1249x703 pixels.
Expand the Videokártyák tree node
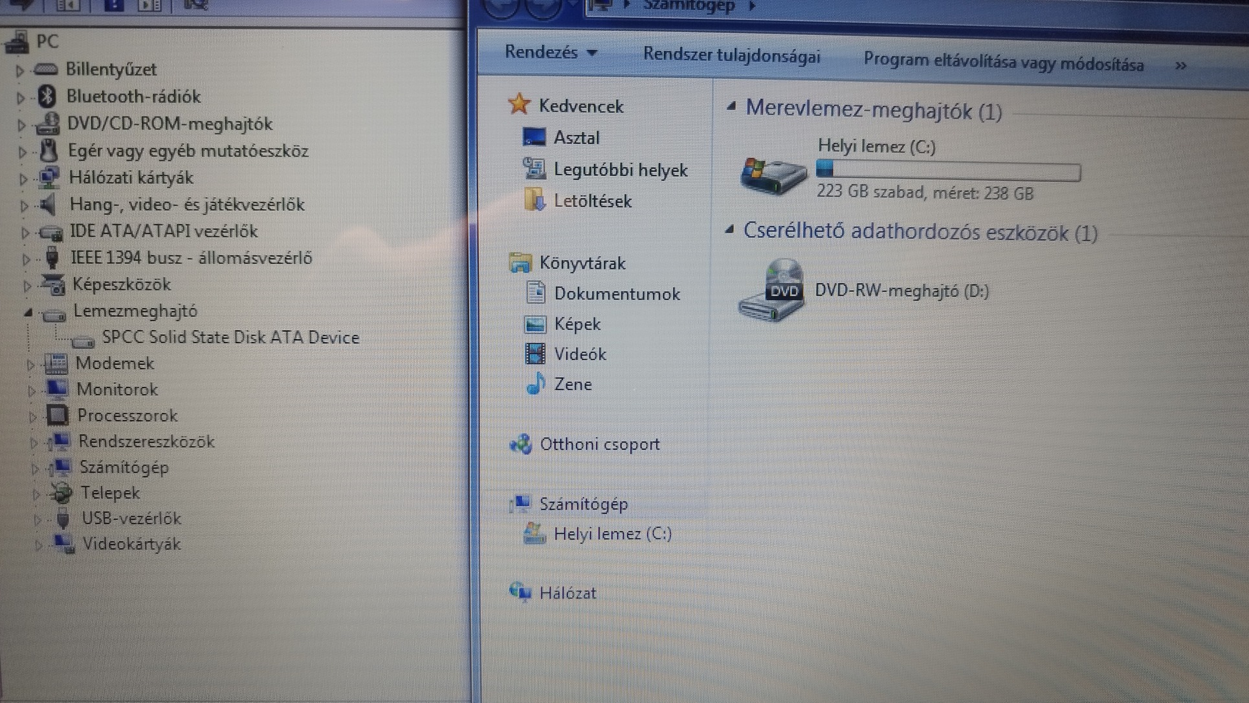pyautogui.click(x=38, y=545)
